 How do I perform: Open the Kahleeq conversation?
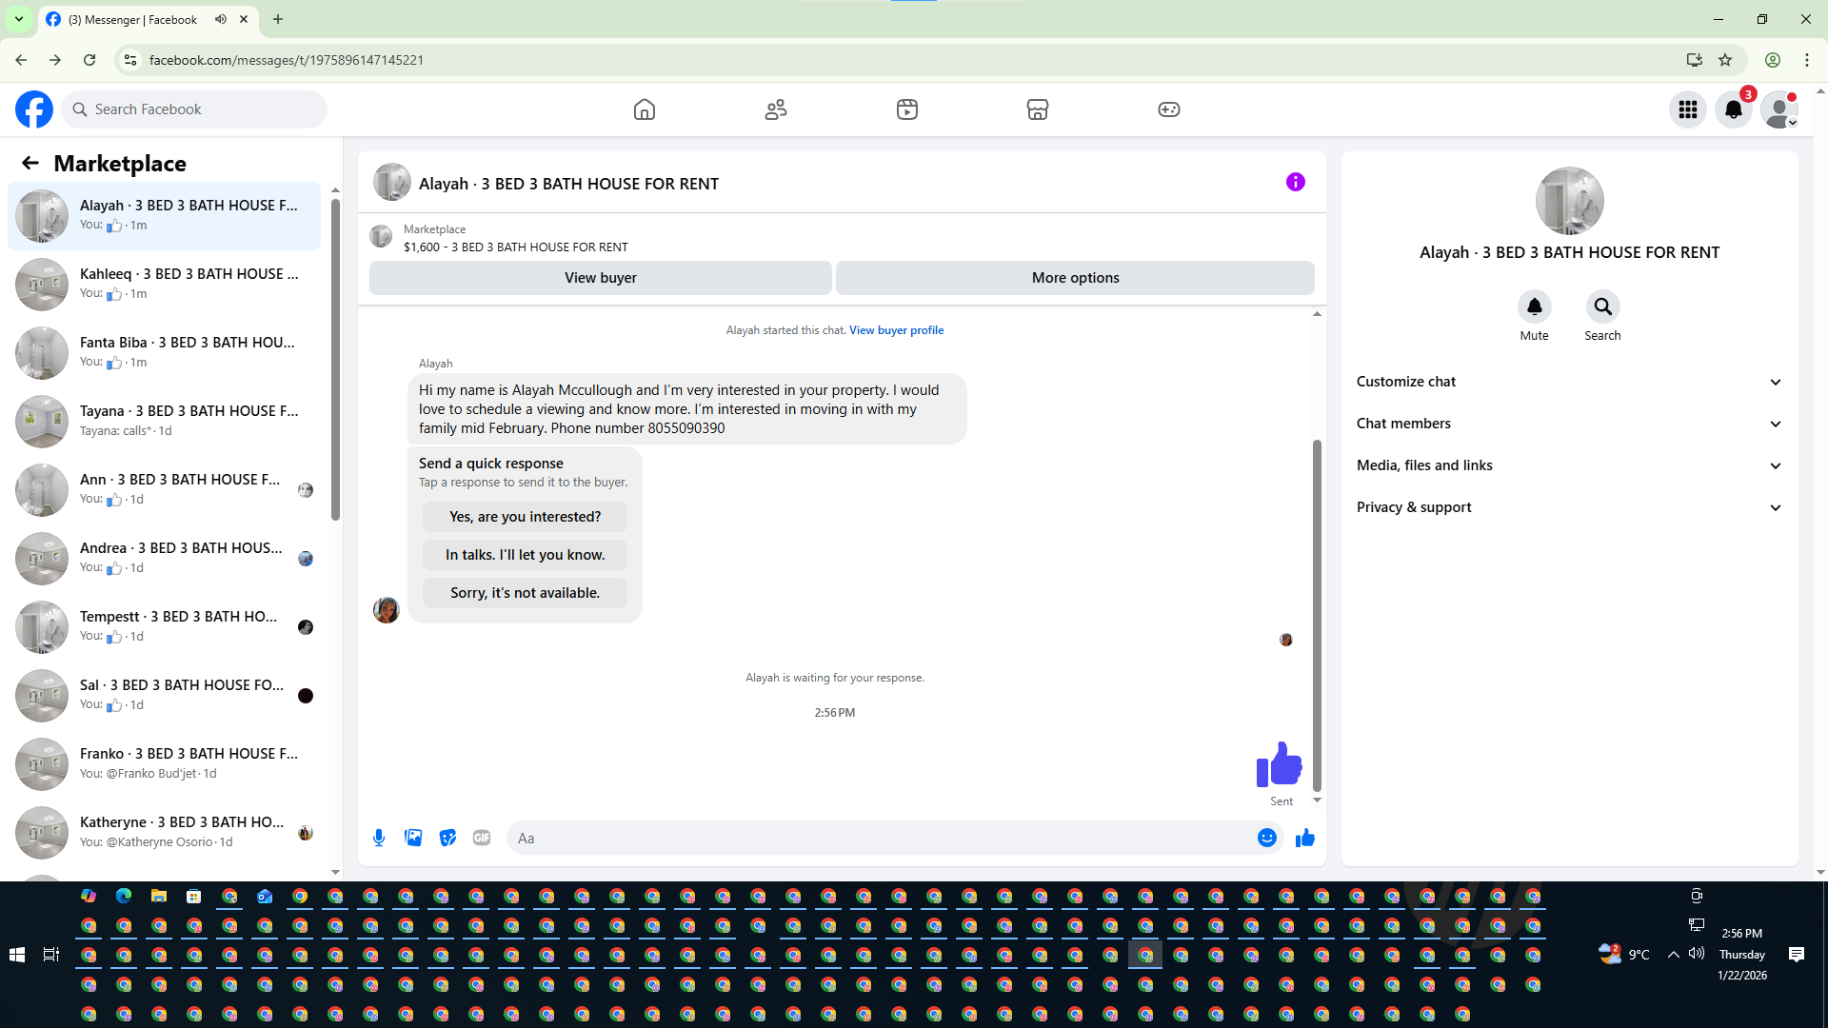[x=164, y=285]
